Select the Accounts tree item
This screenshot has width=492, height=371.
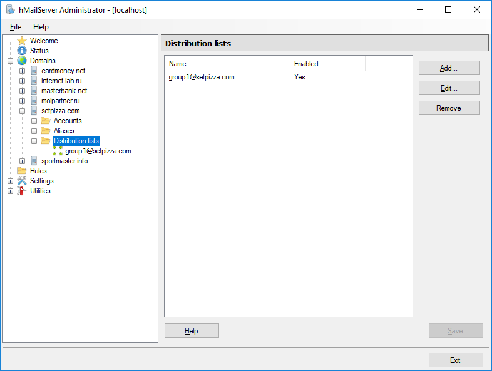tap(68, 121)
